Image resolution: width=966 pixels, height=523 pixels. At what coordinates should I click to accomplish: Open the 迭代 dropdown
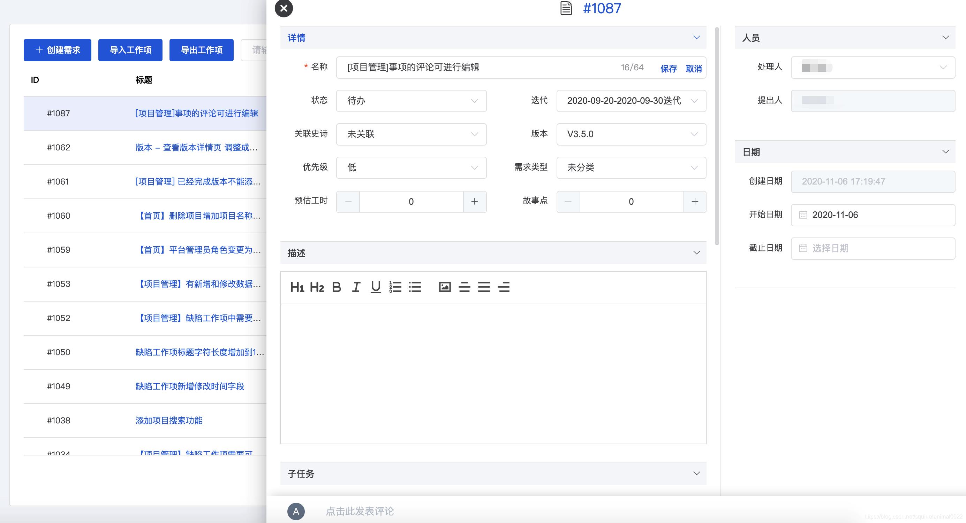click(x=631, y=101)
